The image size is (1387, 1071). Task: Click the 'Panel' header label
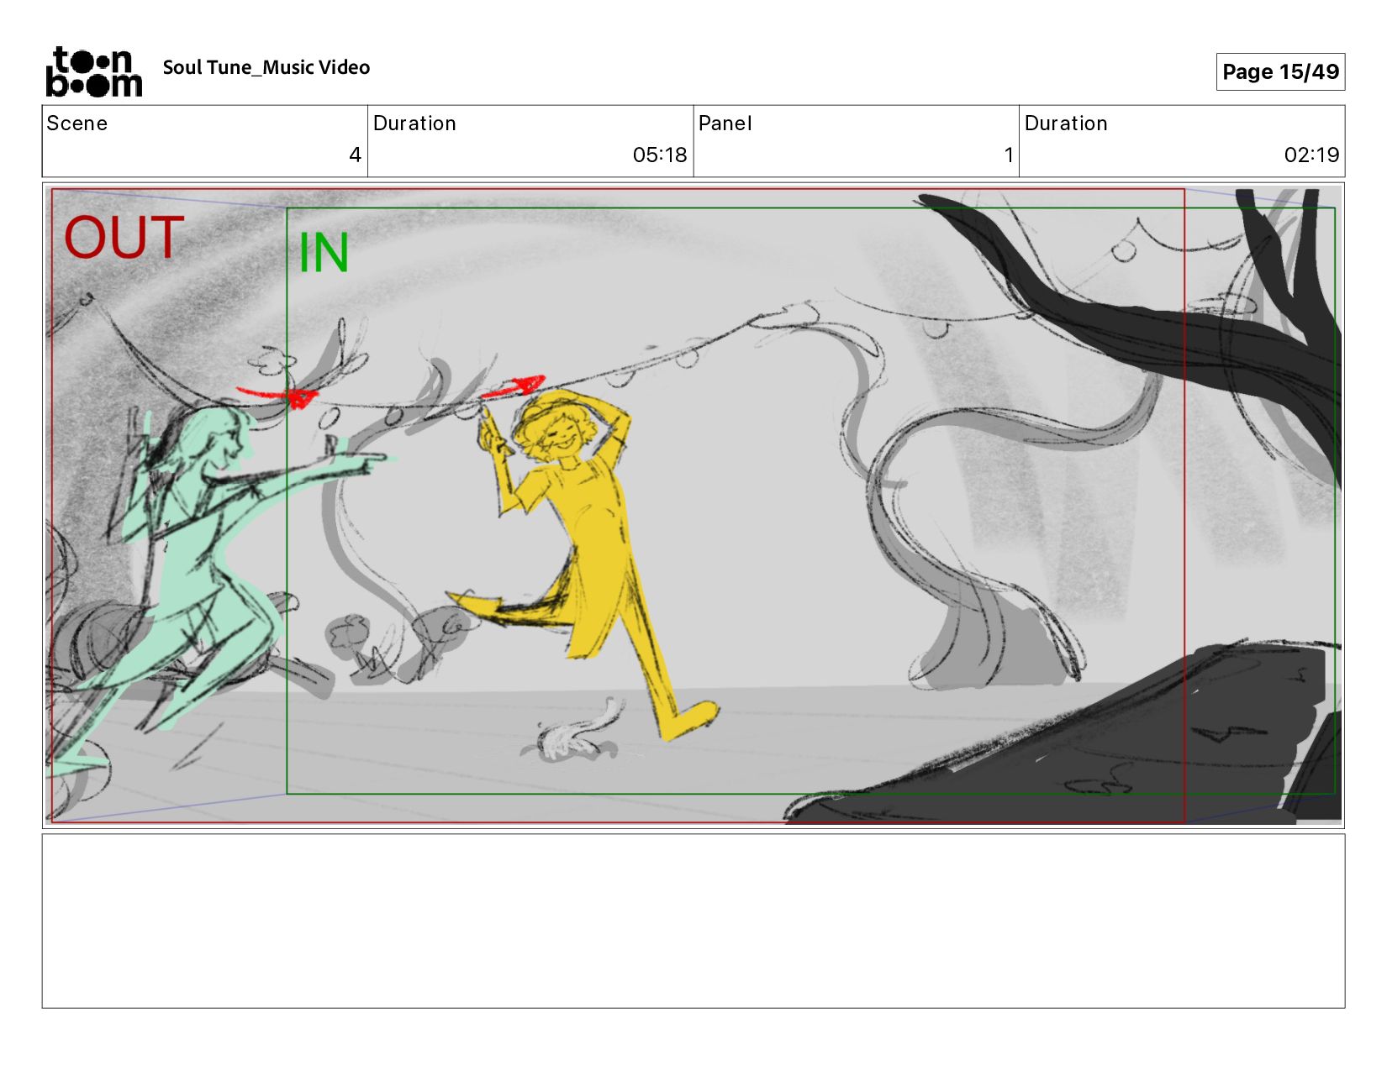(x=725, y=123)
